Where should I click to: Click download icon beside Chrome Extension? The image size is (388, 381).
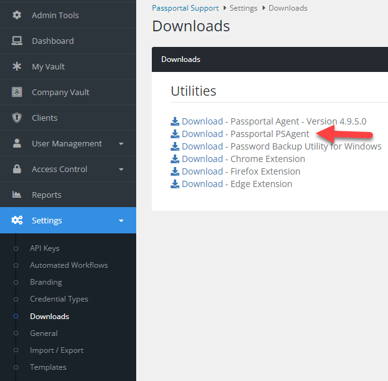pyautogui.click(x=175, y=159)
